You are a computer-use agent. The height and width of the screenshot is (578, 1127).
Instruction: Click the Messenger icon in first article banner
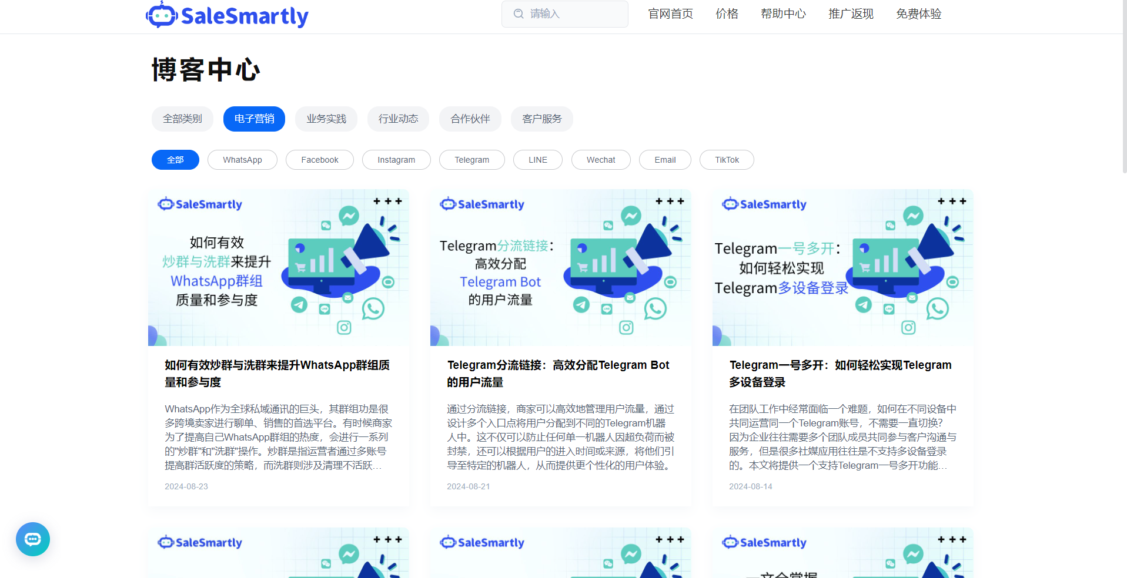(349, 216)
